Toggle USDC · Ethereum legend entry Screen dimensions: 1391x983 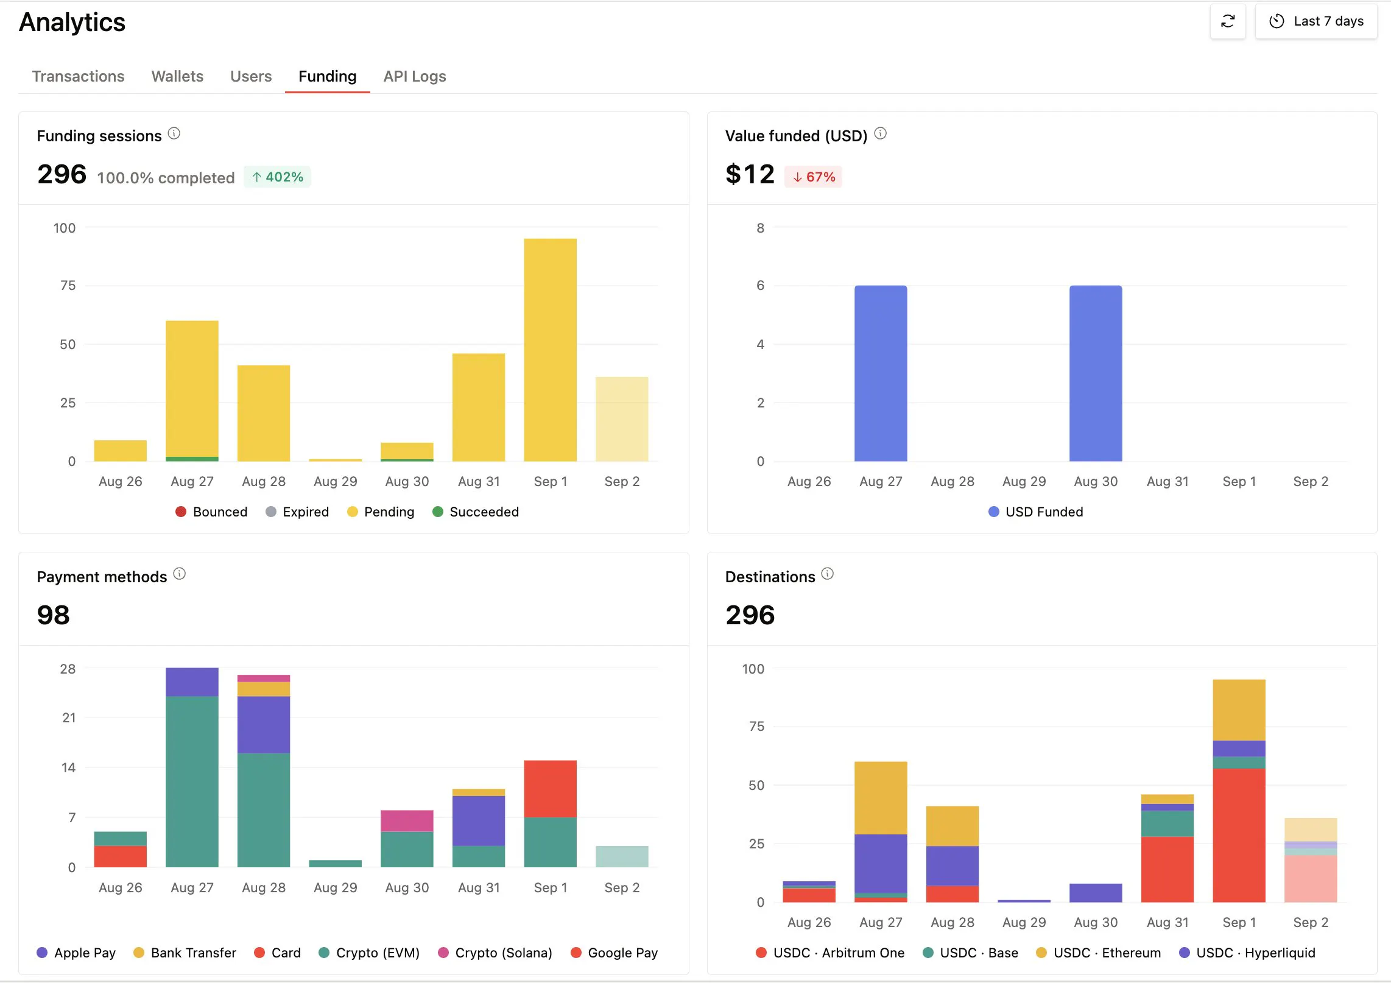coord(1099,953)
